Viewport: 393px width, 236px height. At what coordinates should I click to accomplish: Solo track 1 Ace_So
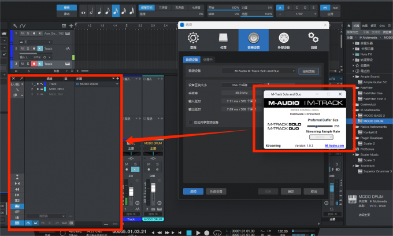coord(28,34)
